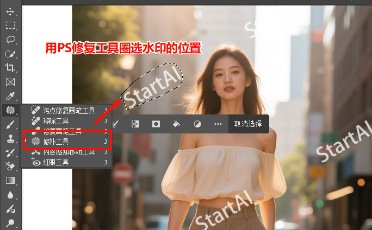Screen dimensions: 372x230
Task: Create adjustment layer half-circle icon
Action: 197,124
